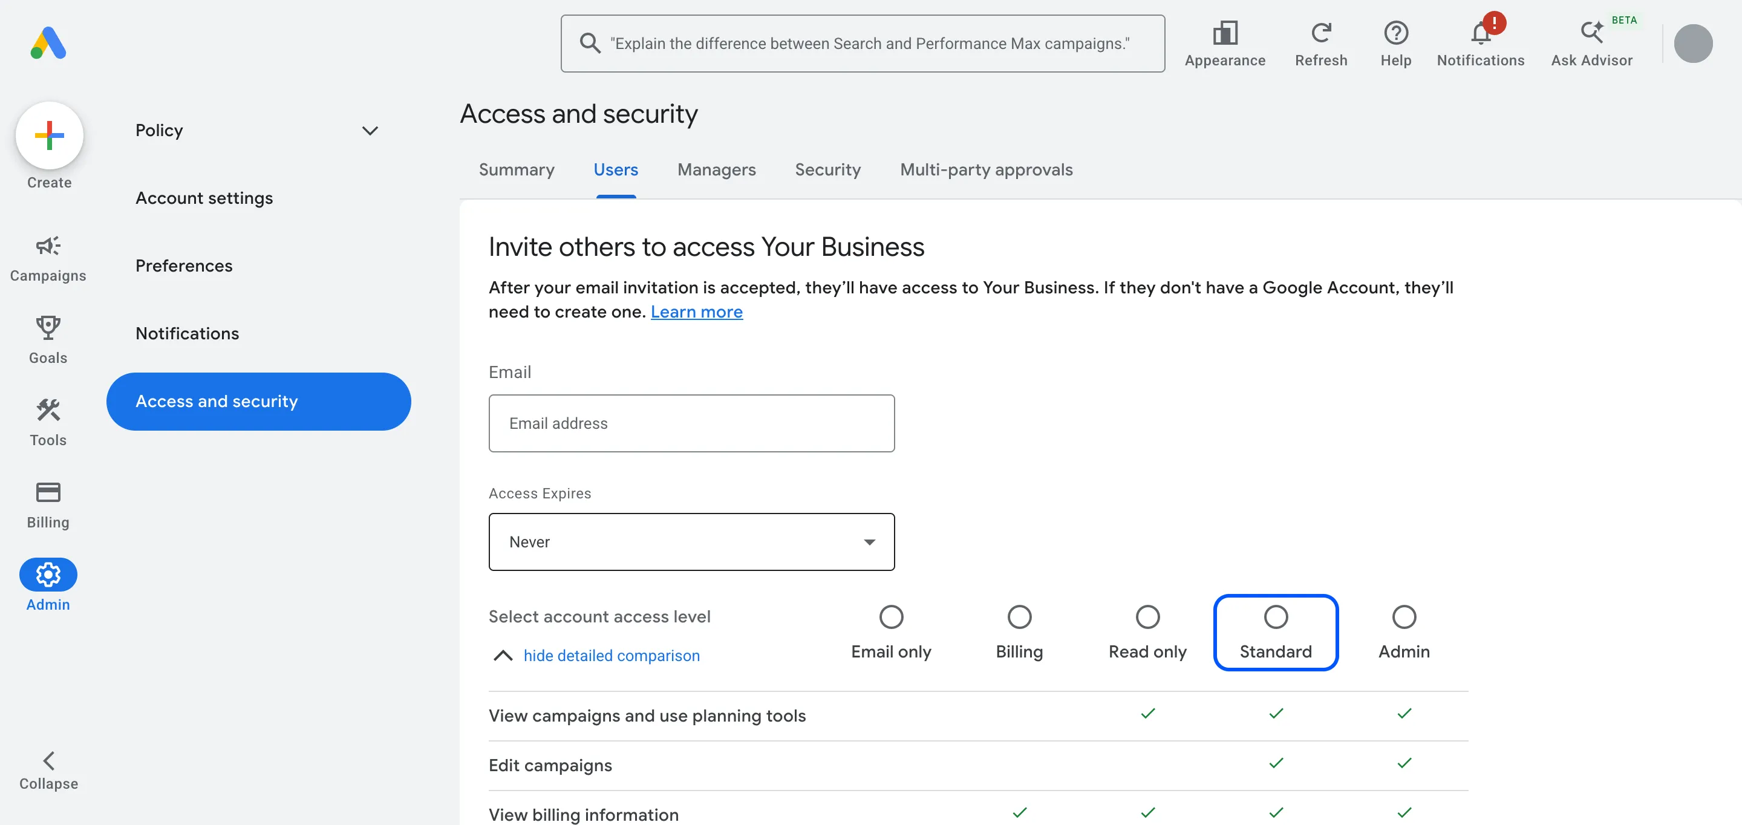Switch to the Managers tab
This screenshot has width=1742, height=825.
[x=716, y=170]
